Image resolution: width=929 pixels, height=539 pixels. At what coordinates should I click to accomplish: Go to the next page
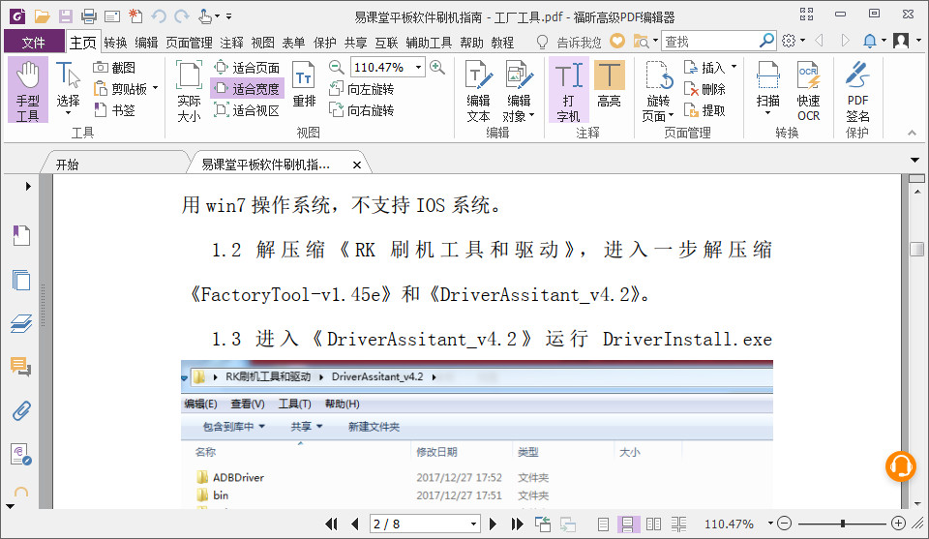493,524
